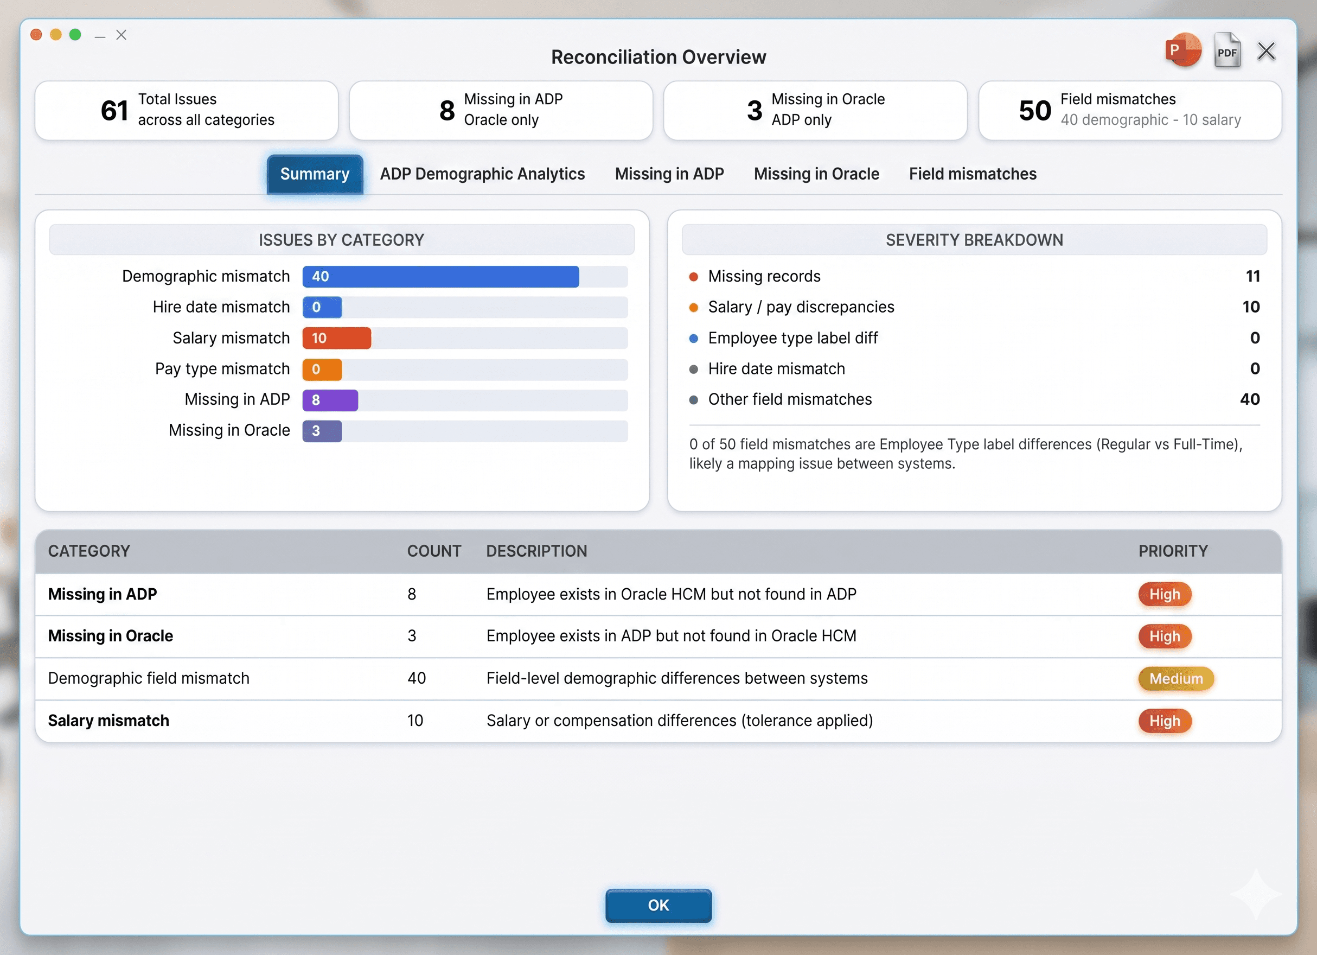The height and width of the screenshot is (955, 1317).
Task: Click the yellow minimize dot
Action: 56,35
